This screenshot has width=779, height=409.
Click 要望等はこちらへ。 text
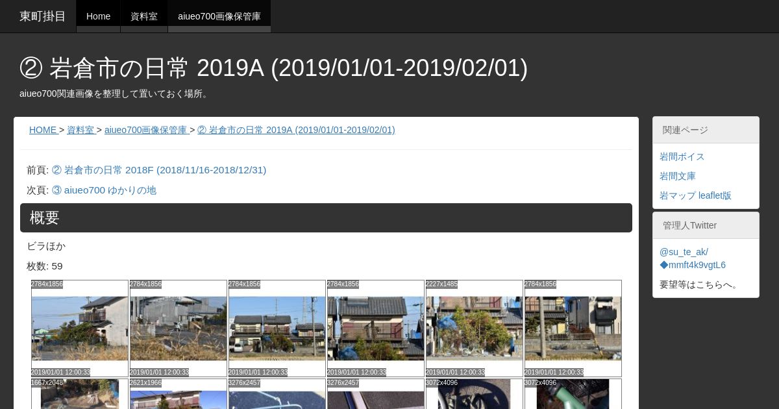pos(700,284)
